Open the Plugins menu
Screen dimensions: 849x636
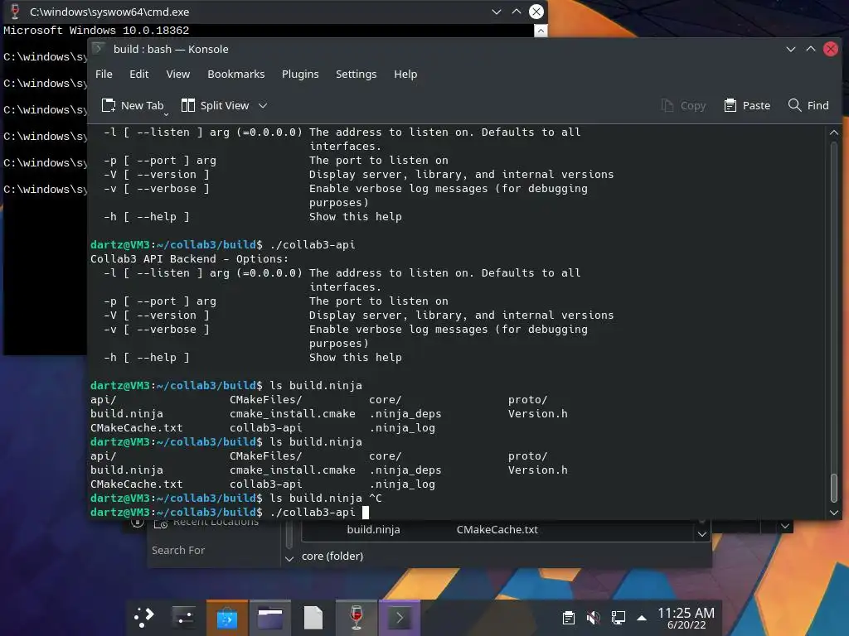tap(300, 74)
